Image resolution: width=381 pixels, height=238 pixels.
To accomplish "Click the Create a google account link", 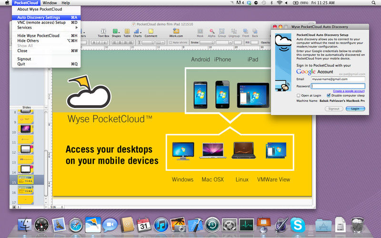I will pyautogui.click(x=349, y=91).
